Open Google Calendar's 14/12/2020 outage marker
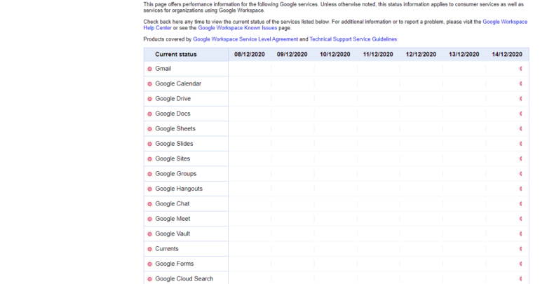547x284 pixels. [x=521, y=83]
